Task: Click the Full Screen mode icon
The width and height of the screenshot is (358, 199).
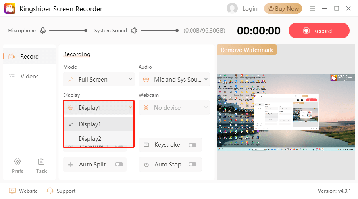Action: (x=71, y=79)
